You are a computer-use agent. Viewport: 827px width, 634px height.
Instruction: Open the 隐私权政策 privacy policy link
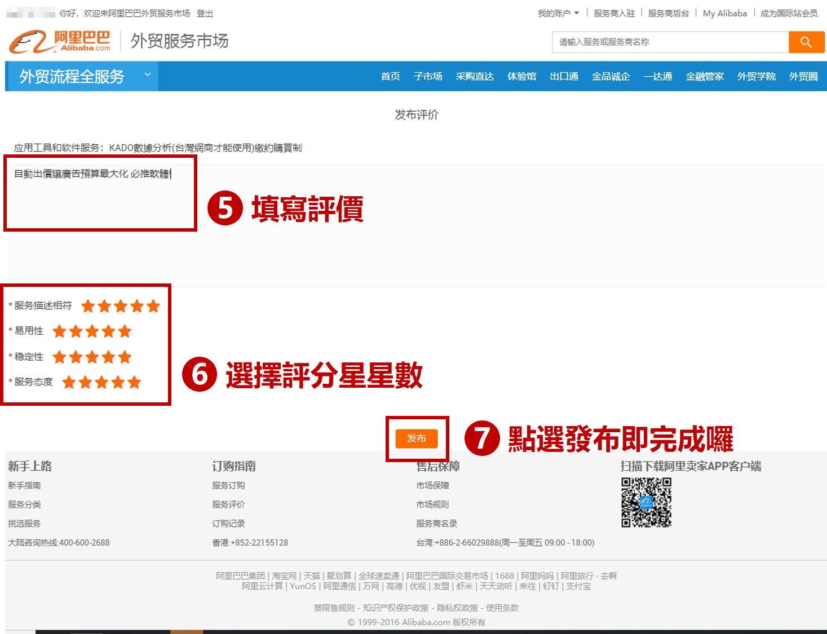458,608
